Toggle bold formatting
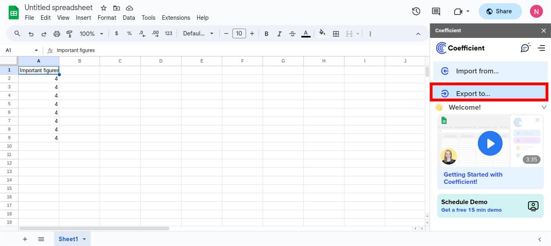 [266, 33]
